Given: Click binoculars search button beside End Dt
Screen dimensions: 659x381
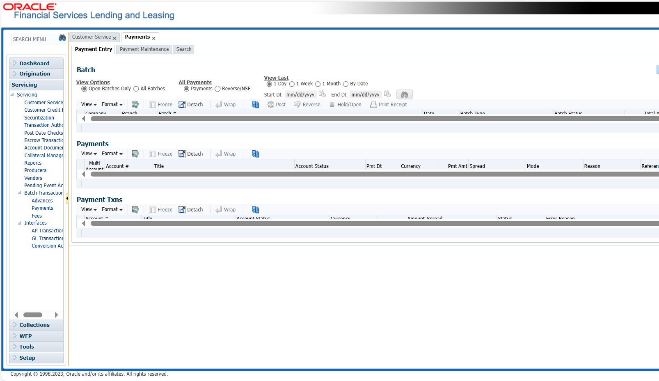Looking at the screenshot, I should [404, 94].
